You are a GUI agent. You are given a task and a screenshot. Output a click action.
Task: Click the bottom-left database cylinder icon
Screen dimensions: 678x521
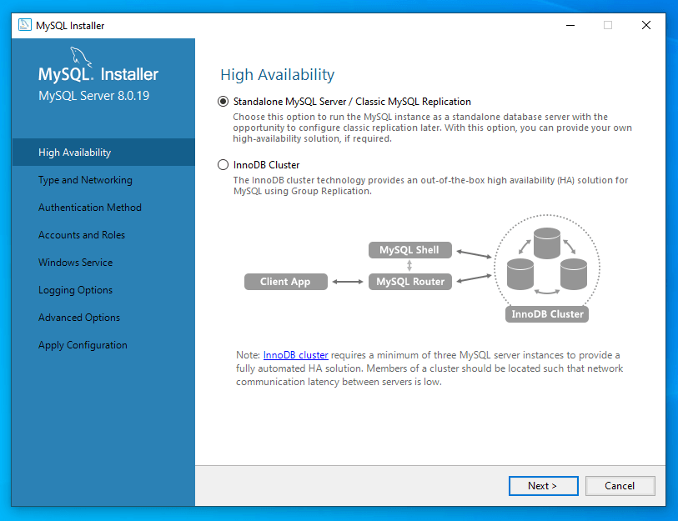520,273
